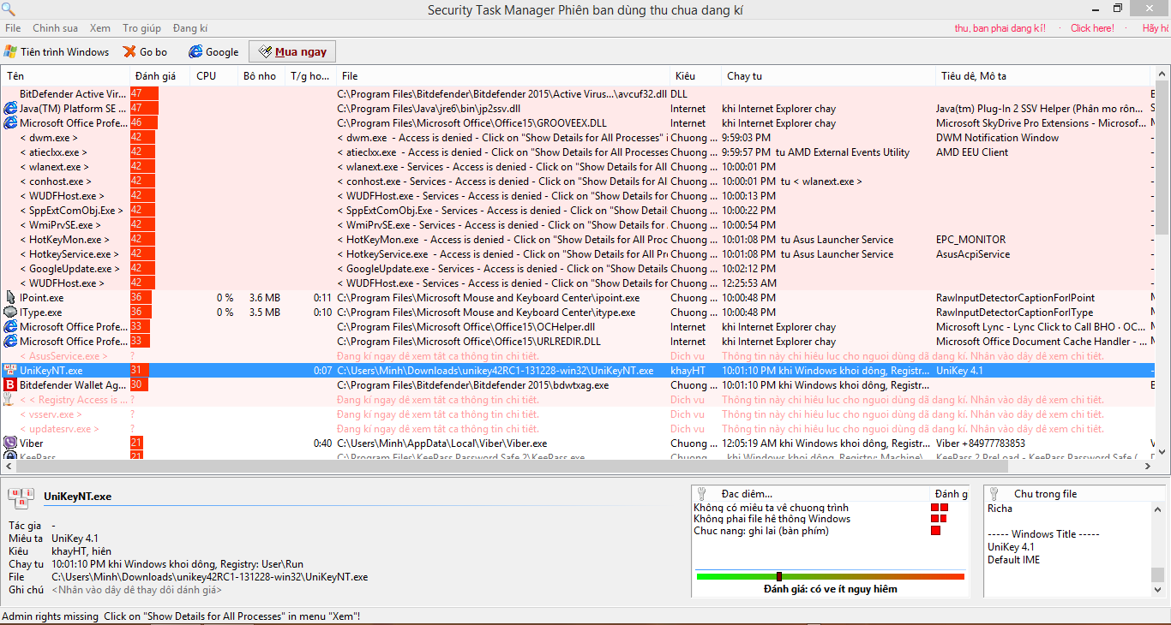Click the key icon by Registry Access row
1171x625 pixels.
(9, 400)
